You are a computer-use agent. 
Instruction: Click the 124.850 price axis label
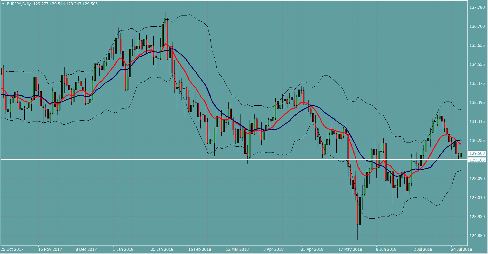click(477, 236)
